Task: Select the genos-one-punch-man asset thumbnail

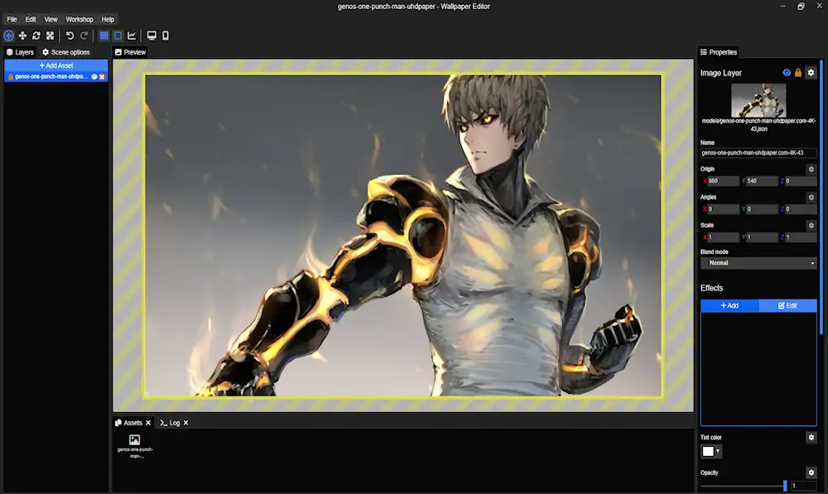Action: click(135, 446)
